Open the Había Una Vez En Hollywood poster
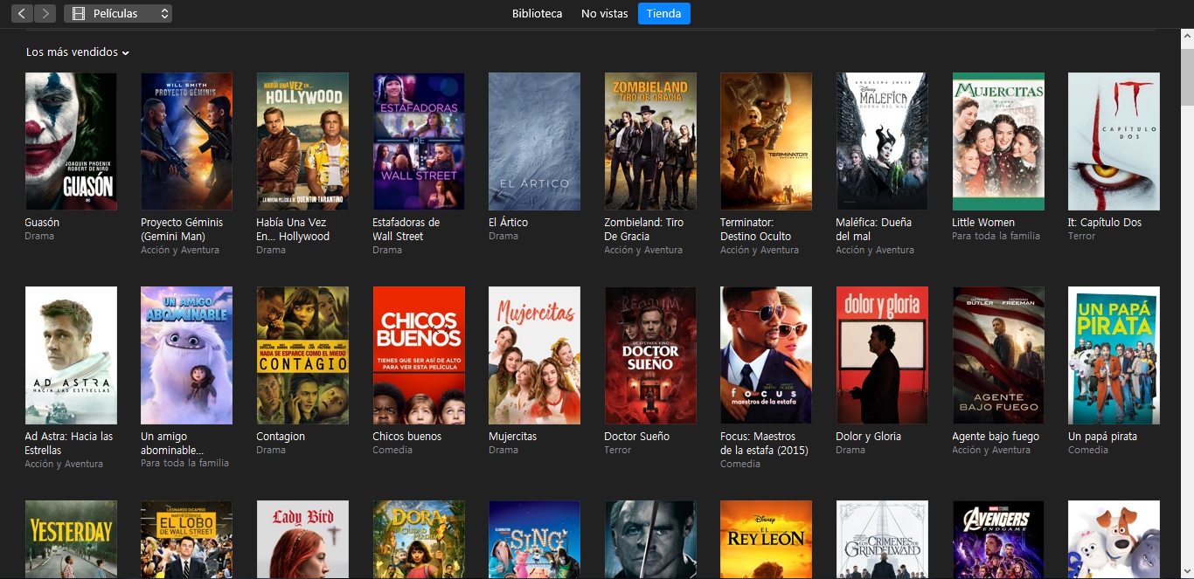The image size is (1194, 579). 302,141
